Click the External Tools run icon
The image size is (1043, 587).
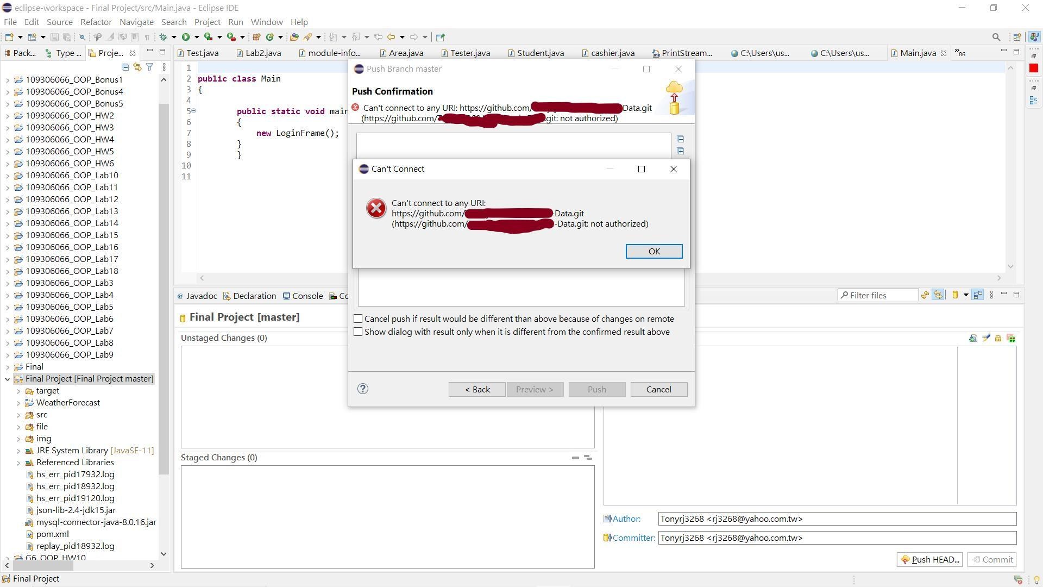[231, 37]
